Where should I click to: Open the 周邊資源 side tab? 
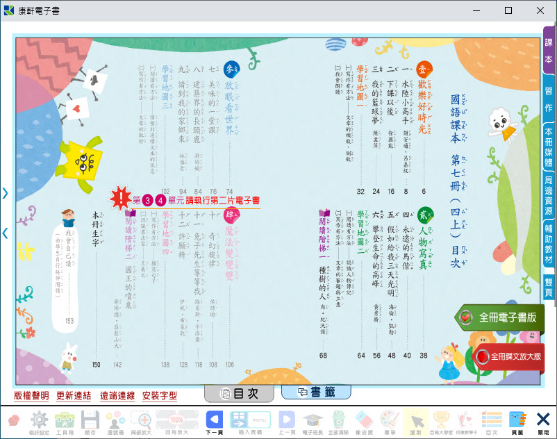coord(549,195)
